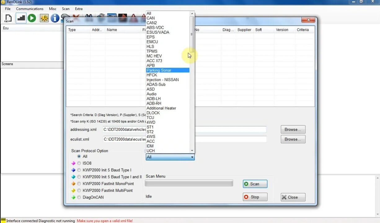
Task: Open the Communications menu
Action: pyautogui.click(x=29, y=9)
